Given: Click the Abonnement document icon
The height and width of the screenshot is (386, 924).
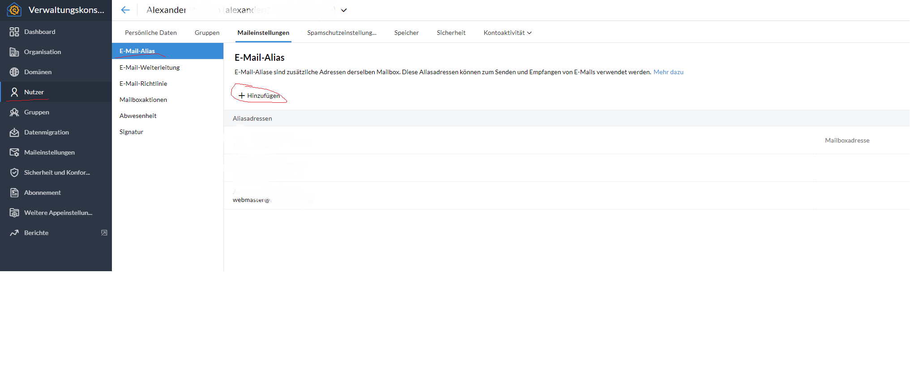Looking at the screenshot, I should 14,193.
